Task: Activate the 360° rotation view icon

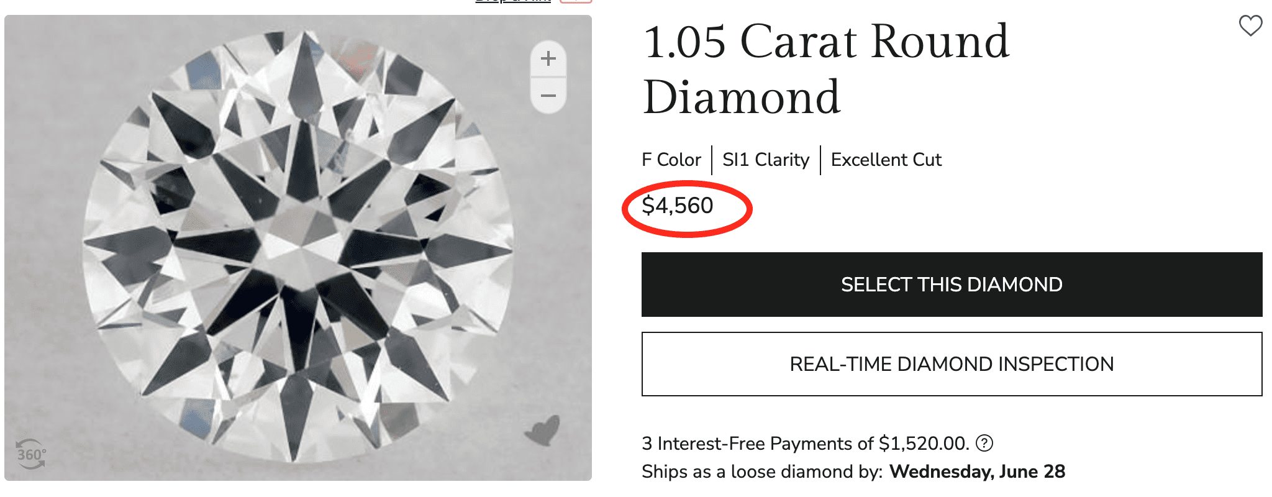Action: (x=30, y=454)
